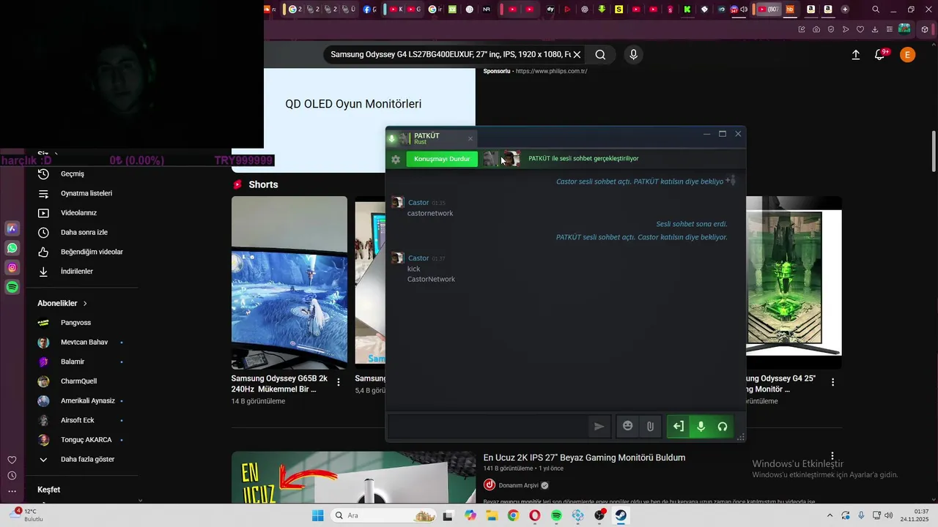Open the CharmQuell subscription channel
The image size is (938, 527).
(x=78, y=381)
